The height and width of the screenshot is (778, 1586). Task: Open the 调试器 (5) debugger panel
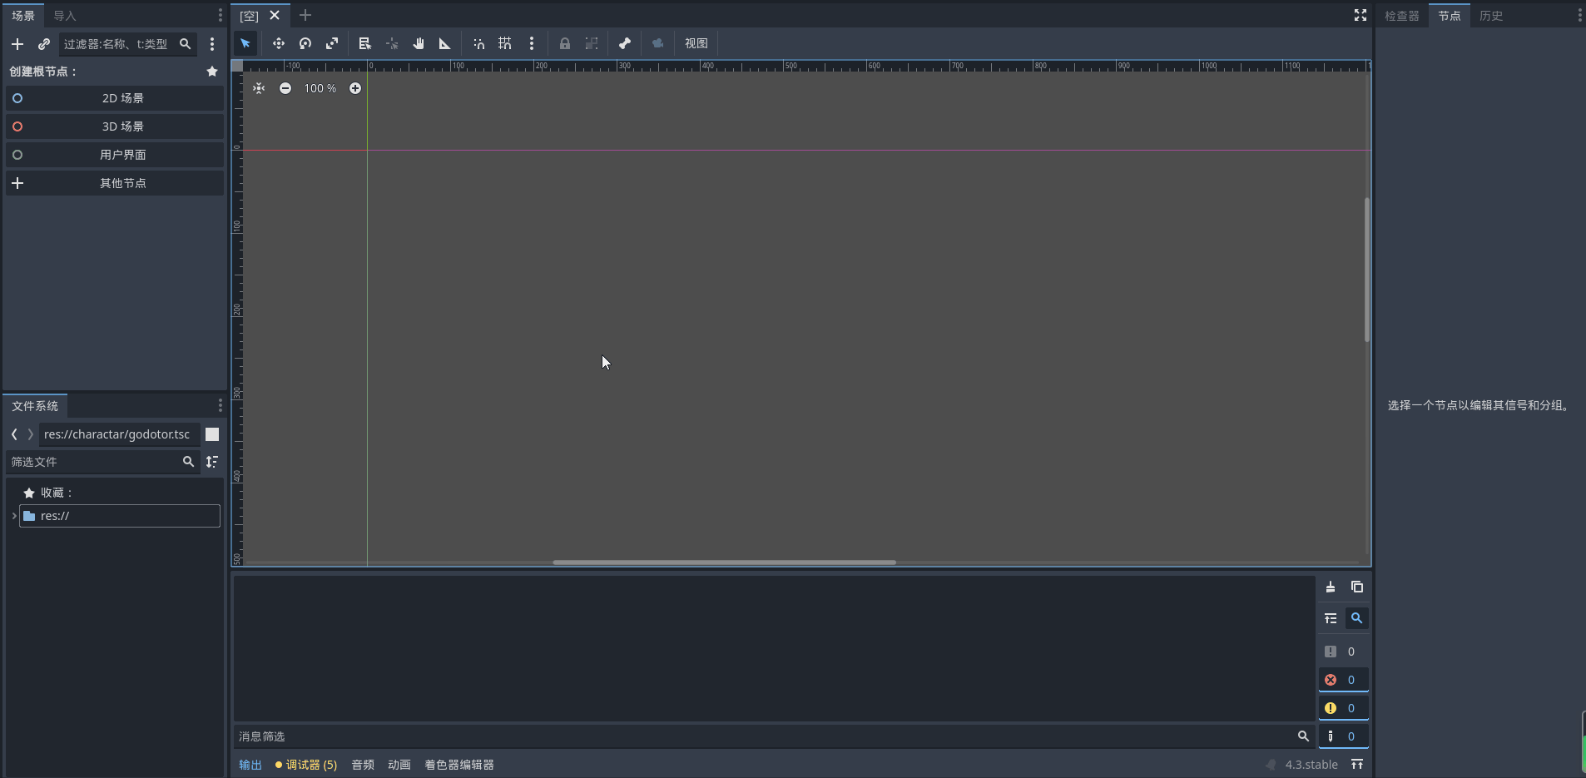point(306,765)
